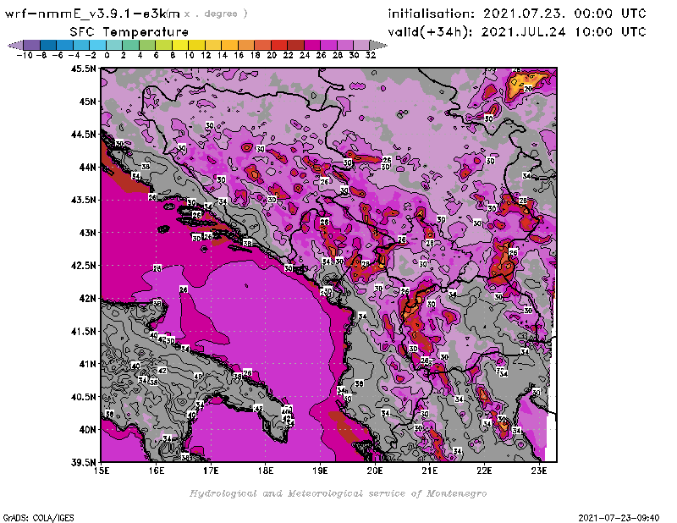Select the 44N latitude axis label
The height and width of the screenshot is (523, 677).
point(87,167)
